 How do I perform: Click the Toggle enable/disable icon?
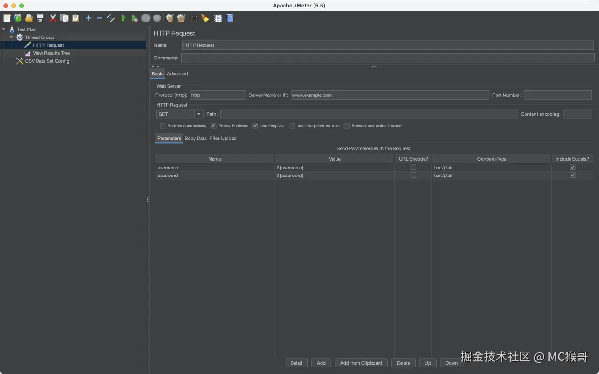pos(111,18)
